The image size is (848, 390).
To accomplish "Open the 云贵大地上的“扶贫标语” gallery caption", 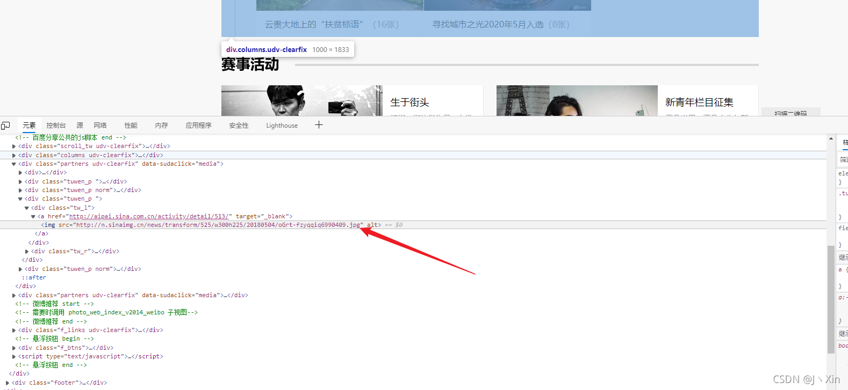I will coord(332,24).
